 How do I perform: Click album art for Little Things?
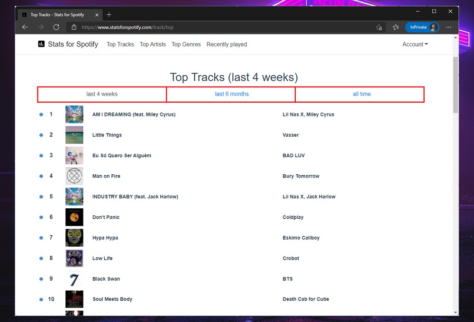click(74, 135)
